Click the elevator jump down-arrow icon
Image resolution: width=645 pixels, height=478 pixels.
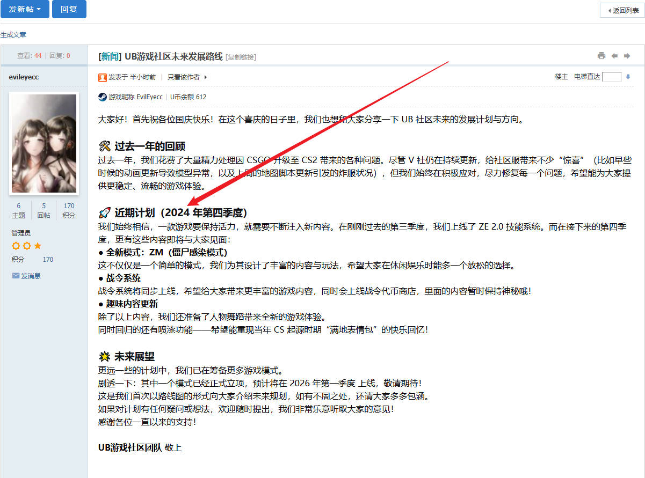(628, 77)
